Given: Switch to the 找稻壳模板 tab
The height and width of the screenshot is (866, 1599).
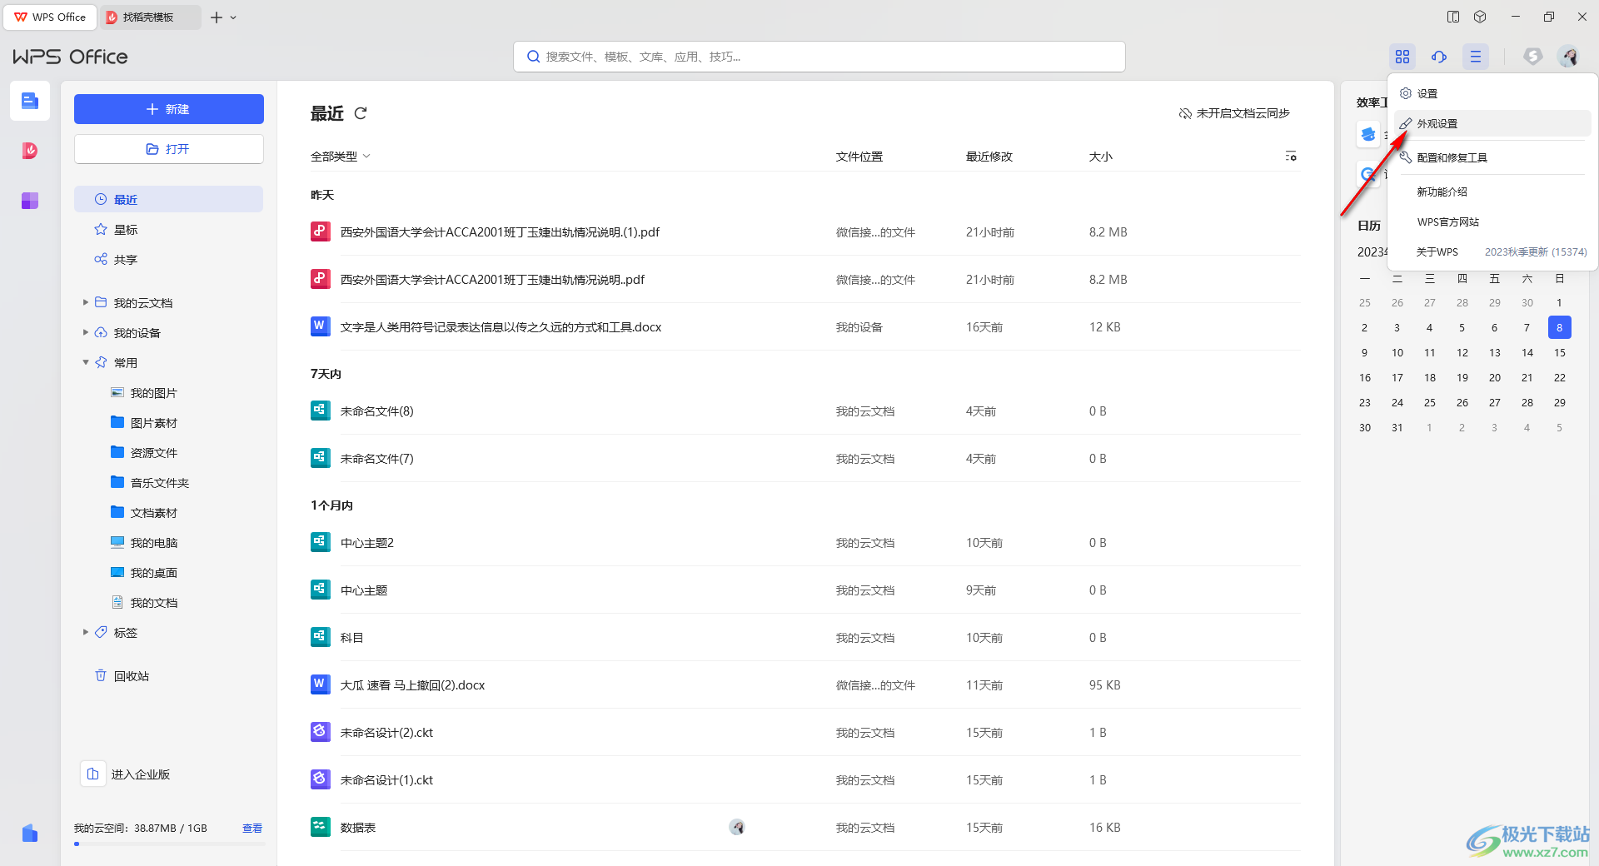Looking at the screenshot, I should [x=150, y=17].
